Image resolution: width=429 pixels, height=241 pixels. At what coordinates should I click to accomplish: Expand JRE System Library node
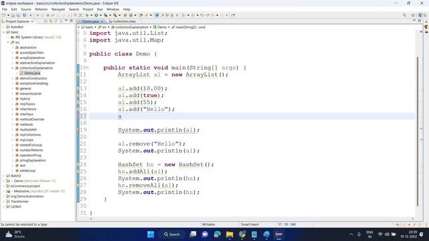click(8, 37)
